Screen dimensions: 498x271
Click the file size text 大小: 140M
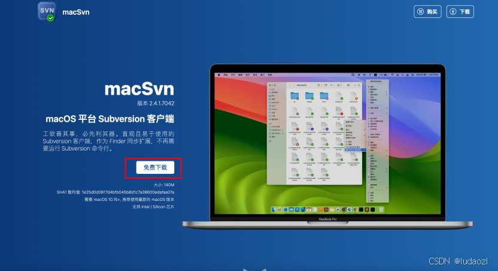coord(164,185)
